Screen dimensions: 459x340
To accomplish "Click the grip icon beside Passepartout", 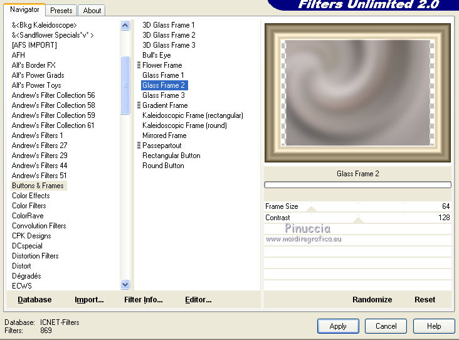I will tap(139, 146).
